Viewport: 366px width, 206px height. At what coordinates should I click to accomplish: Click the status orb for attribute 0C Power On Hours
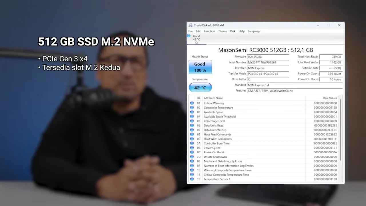click(192, 152)
